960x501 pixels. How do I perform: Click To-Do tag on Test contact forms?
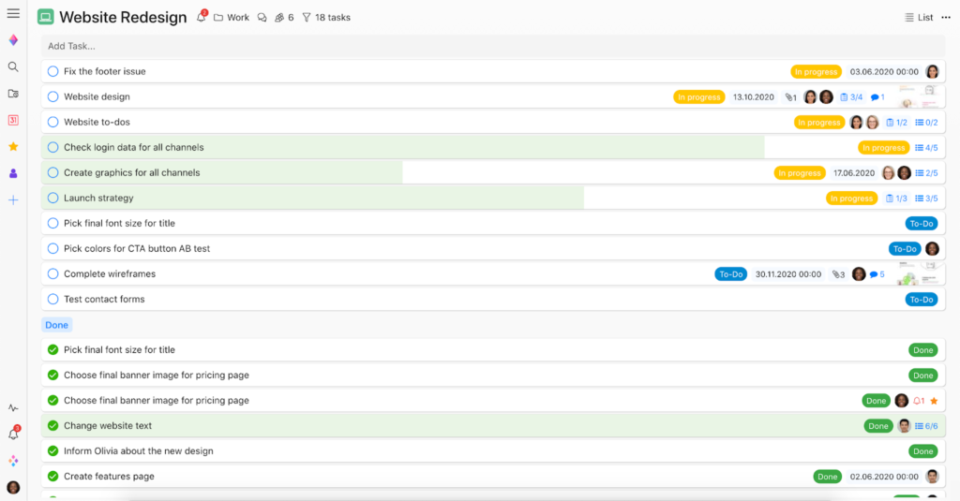pos(922,300)
